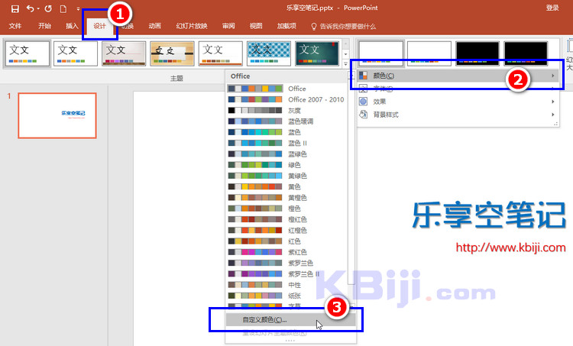Click the 颜色 palette icon in variants menu
The height and width of the screenshot is (346, 573).
(x=363, y=76)
